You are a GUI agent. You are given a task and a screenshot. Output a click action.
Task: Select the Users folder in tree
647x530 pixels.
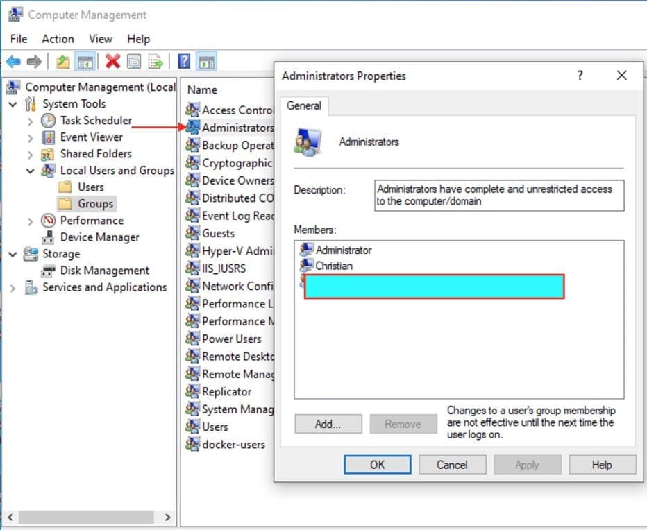tap(90, 187)
